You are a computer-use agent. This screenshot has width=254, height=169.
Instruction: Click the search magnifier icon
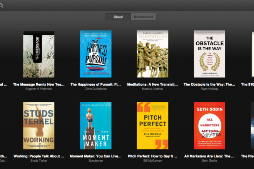click(1, 6)
